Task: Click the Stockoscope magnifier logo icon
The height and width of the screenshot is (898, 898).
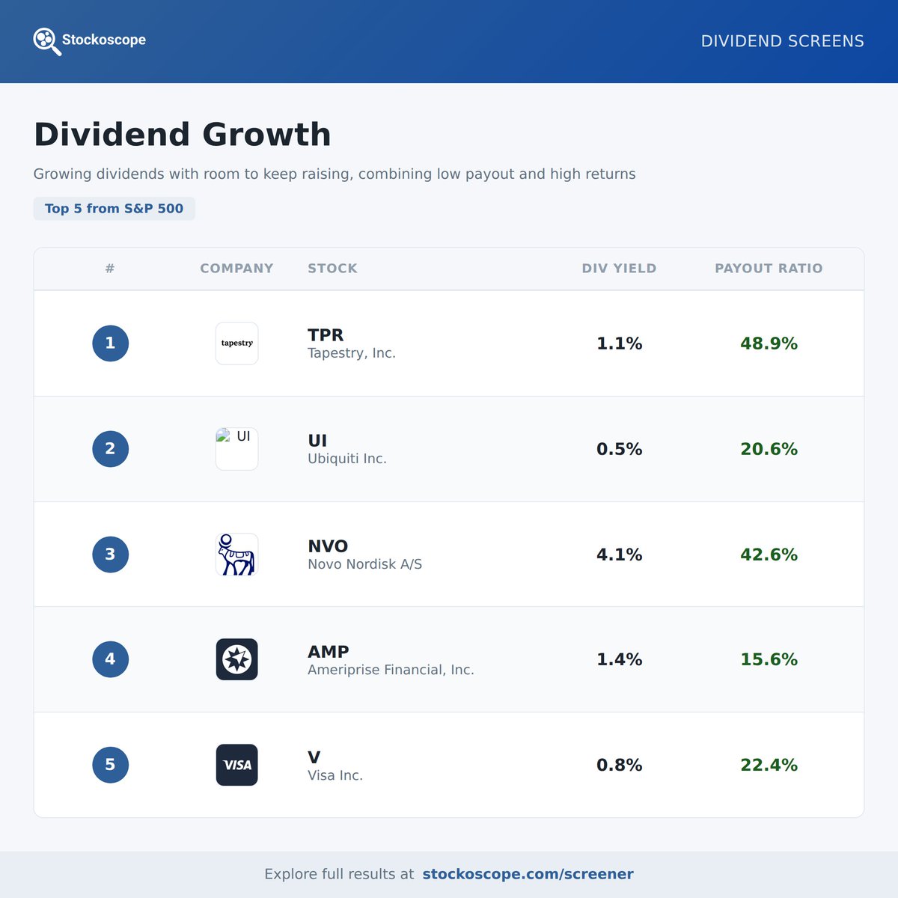Action: pyautogui.click(x=46, y=41)
